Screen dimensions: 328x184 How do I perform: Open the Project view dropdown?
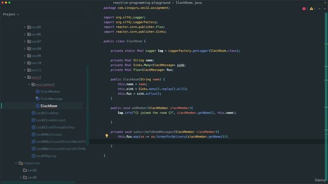[11, 14]
